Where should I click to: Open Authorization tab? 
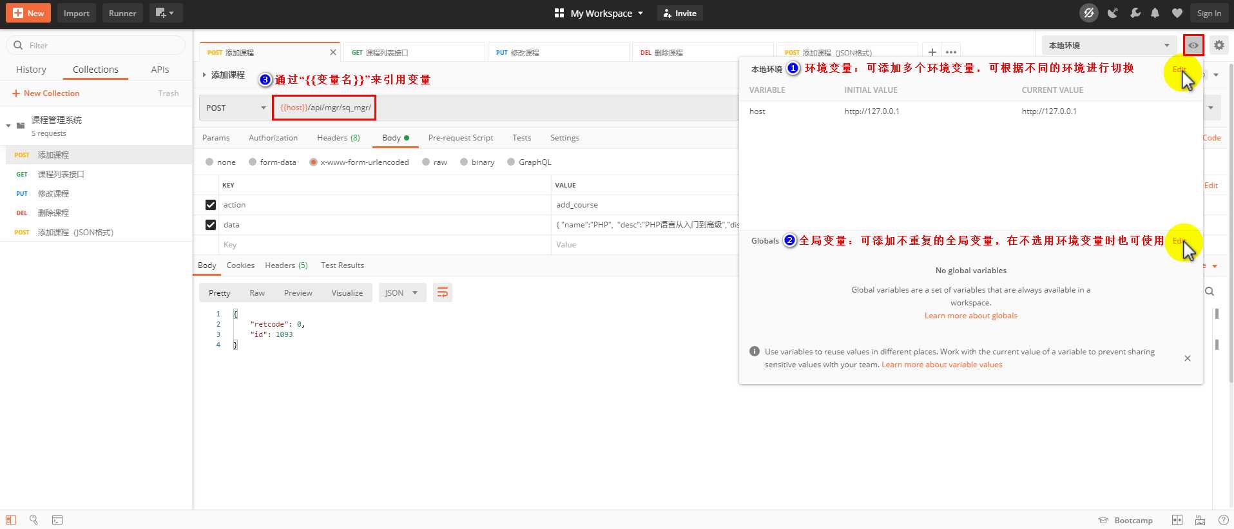[x=273, y=138]
